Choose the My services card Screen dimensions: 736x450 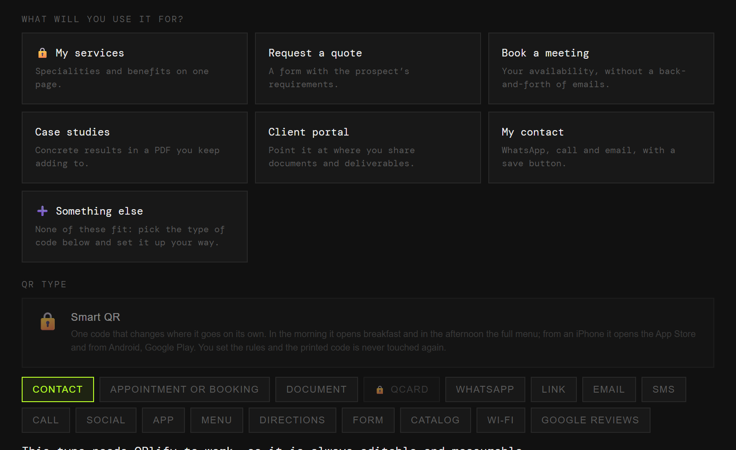coord(135,68)
